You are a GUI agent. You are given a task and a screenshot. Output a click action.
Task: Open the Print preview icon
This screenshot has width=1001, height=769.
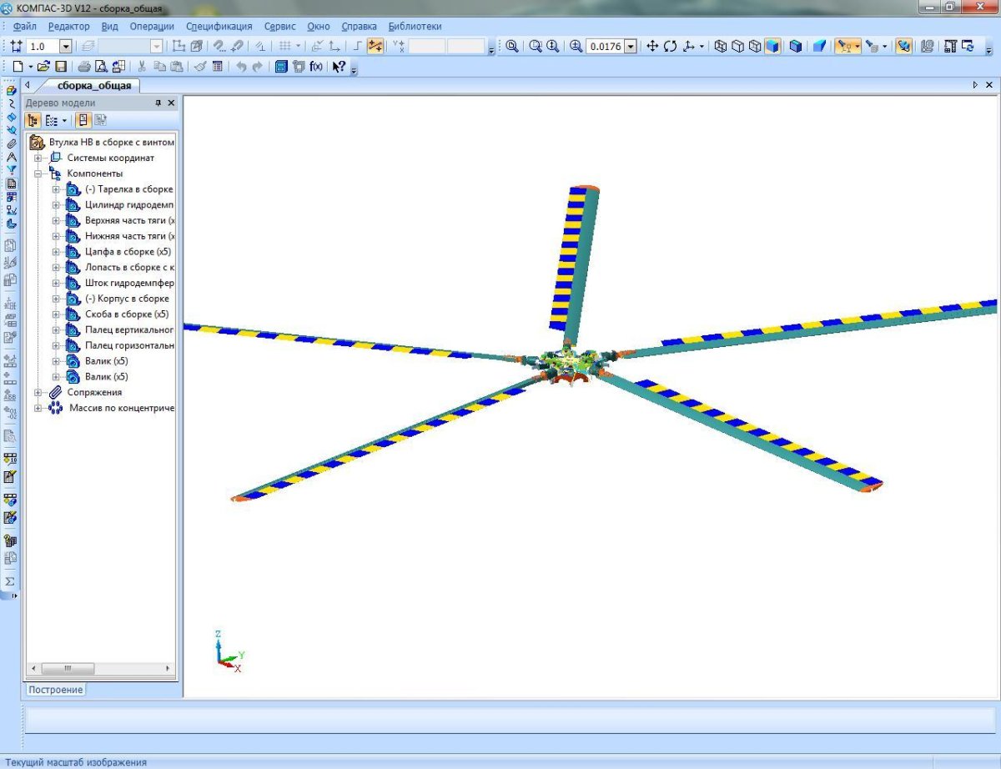pos(101,67)
